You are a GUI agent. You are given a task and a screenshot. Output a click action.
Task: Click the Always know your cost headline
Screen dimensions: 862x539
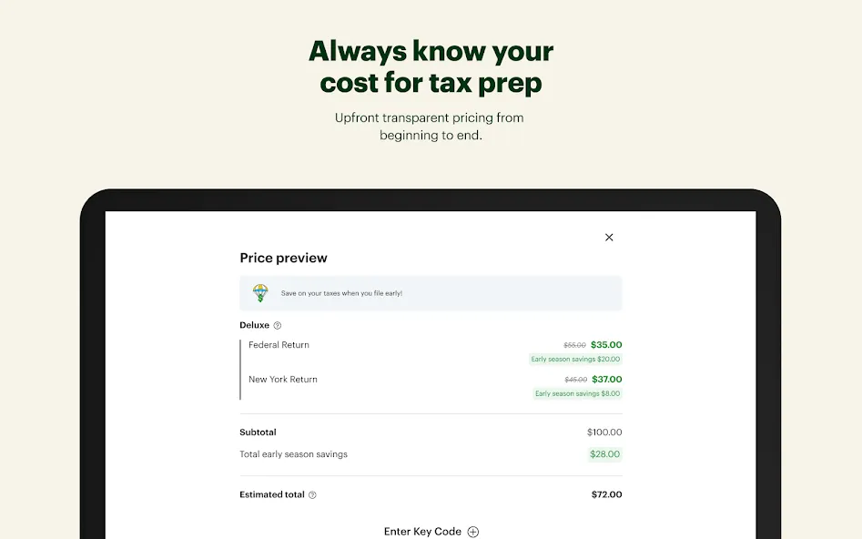click(x=431, y=66)
